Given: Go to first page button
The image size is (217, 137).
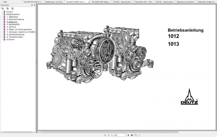Looking at the screenshot, I should [105, 135].
